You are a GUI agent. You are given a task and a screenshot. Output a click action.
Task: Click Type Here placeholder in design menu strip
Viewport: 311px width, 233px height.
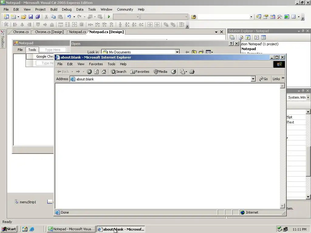[x=53, y=50]
